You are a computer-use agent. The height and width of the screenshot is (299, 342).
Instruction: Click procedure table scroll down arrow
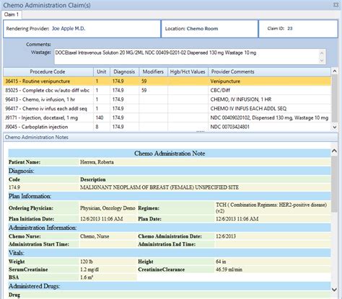pyautogui.click(x=334, y=127)
